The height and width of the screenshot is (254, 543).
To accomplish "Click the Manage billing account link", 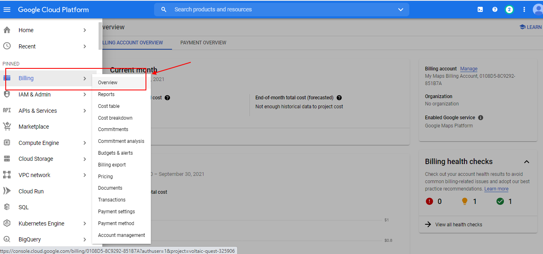I will (x=469, y=69).
